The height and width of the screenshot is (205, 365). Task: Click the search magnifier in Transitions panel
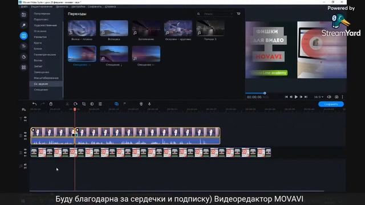pos(198,14)
